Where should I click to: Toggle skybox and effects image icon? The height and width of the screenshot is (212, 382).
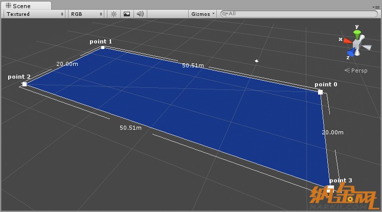click(x=127, y=14)
